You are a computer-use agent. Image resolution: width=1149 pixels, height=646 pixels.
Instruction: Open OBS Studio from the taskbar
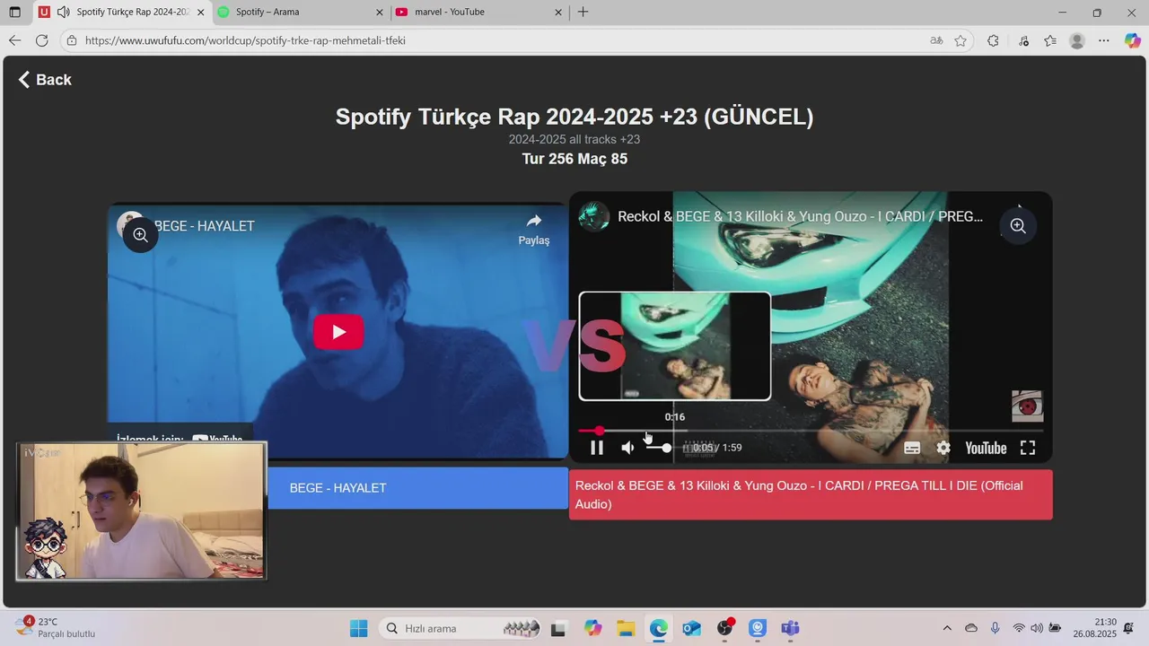pyautogui.click(x=724, y=628)
